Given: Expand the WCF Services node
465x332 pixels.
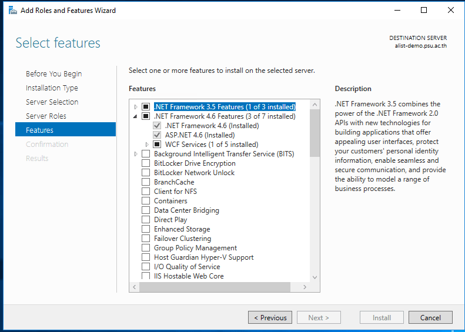Looking at the screenshot, I should (147, 145).
